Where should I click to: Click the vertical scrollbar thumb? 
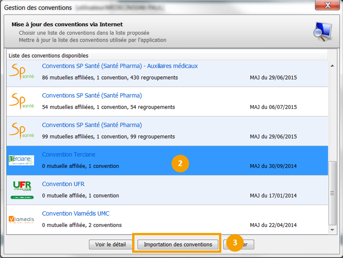coord(332,193)
